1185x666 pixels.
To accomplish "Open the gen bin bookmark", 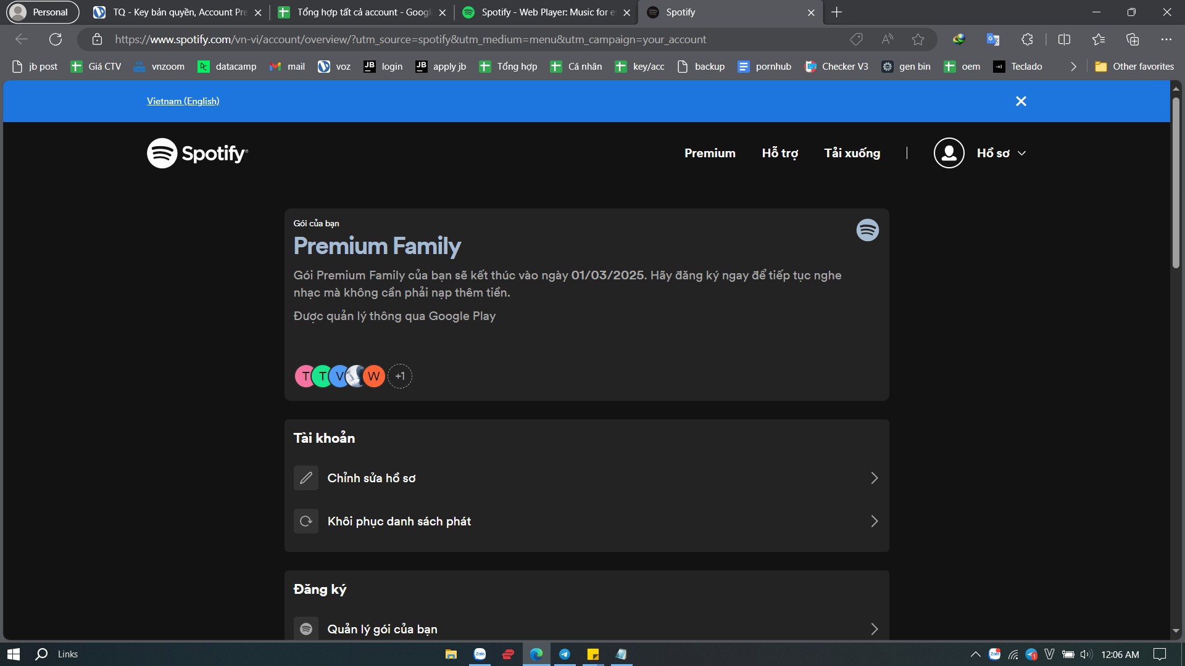I will click(906, 67).
